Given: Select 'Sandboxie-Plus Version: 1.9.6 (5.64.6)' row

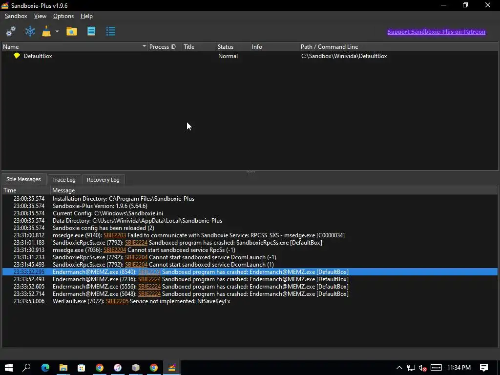Looking at the screenshot, I should point(250,206).
